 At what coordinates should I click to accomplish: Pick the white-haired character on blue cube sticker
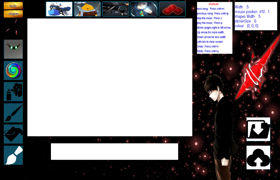click(x=59, y=9)
